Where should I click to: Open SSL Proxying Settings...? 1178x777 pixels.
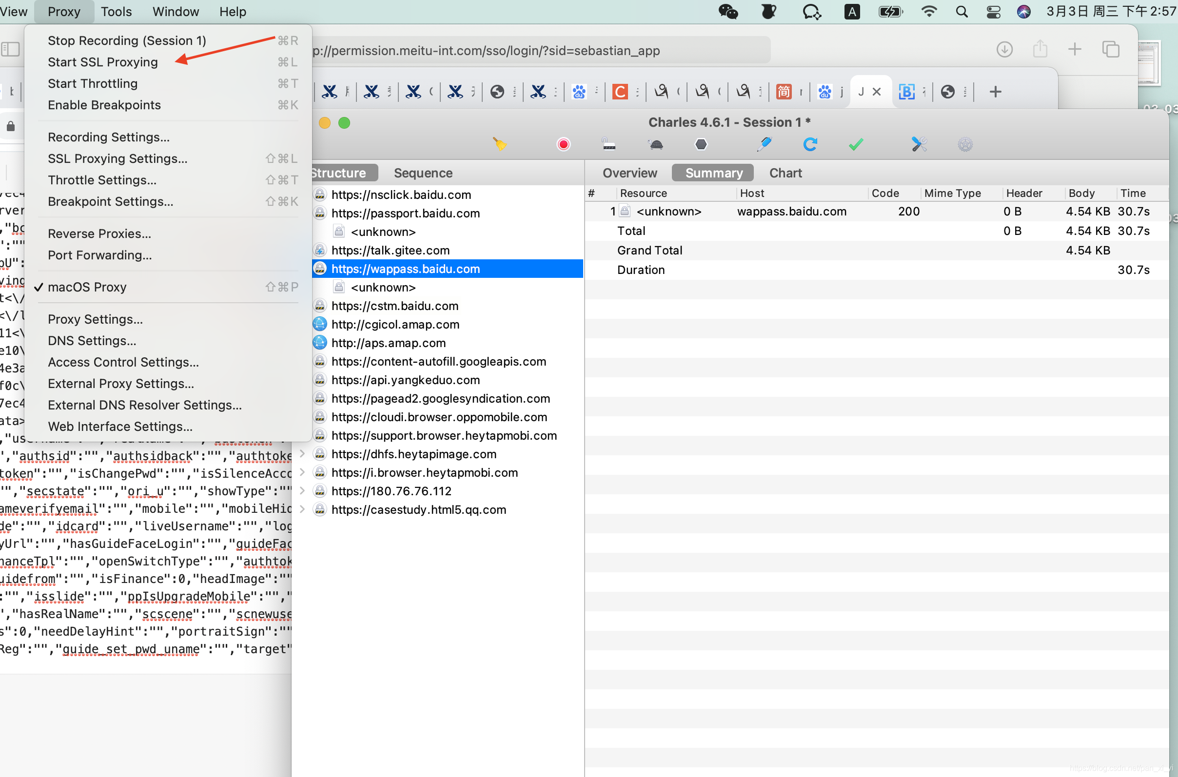(x=168, y=158)
